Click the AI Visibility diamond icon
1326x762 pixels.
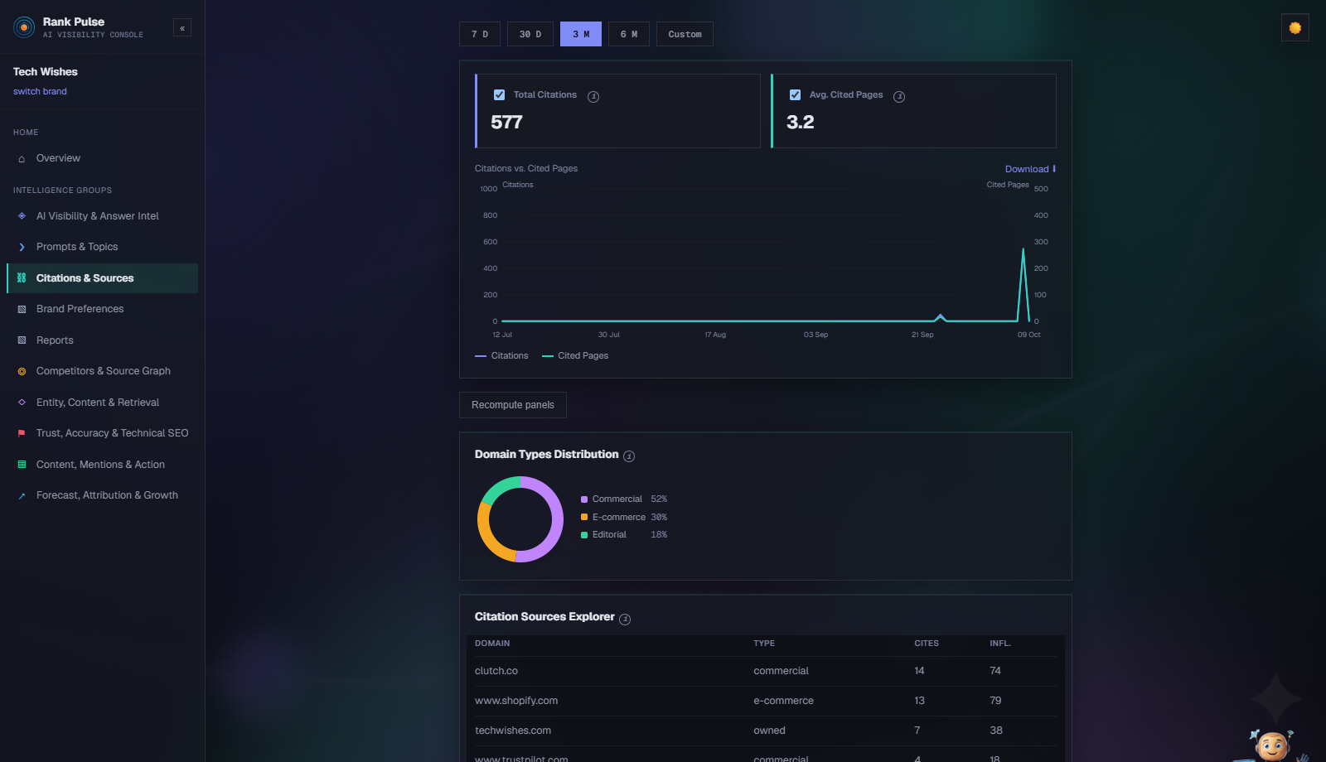tap(22, 216)
